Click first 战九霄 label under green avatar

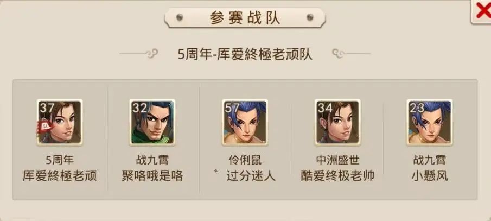pyautogui.click(x=152, y=160)
